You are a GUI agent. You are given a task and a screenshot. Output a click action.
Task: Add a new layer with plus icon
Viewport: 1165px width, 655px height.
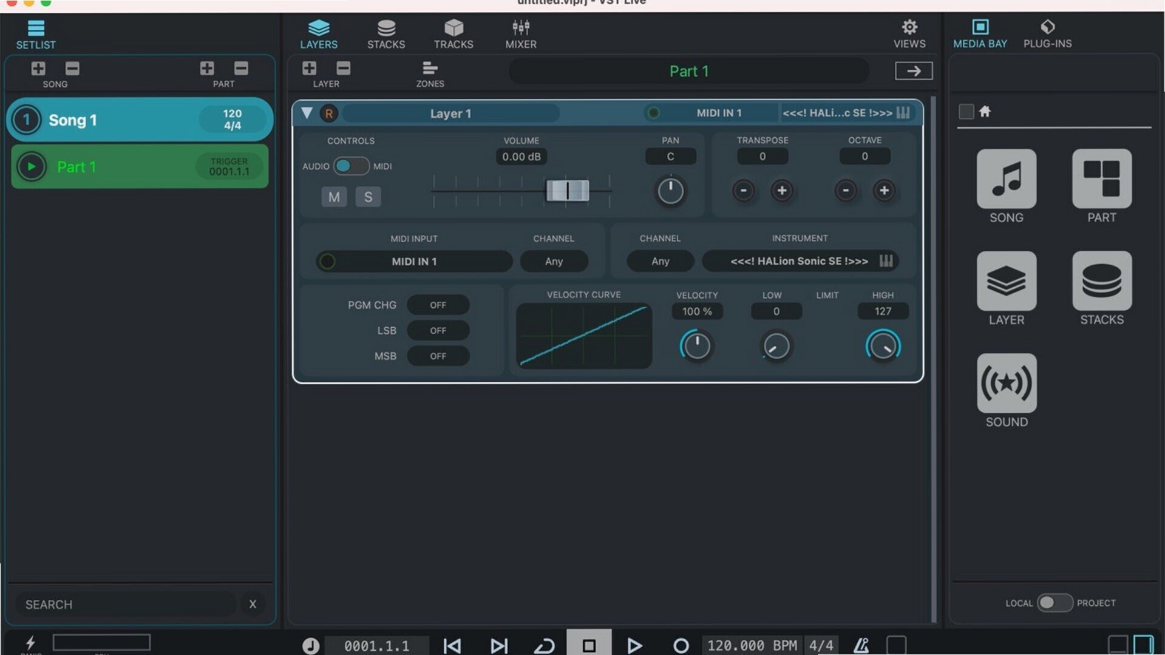point(309,68)
